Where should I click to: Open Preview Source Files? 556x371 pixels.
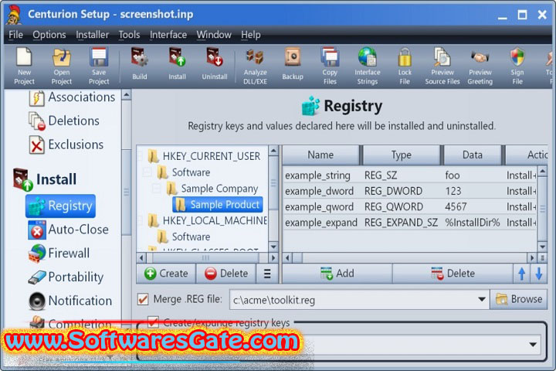point(442,66)
